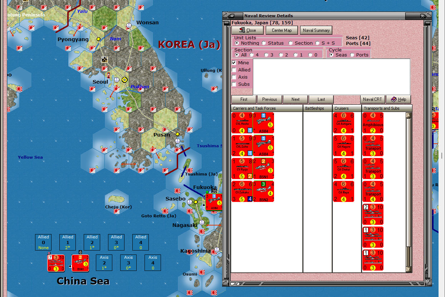
Task: Click the B5N1 counter in China Sea box
Action: [x=80, y=263]
